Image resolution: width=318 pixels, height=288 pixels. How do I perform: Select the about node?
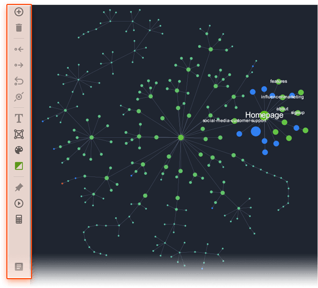pos(283,109)
